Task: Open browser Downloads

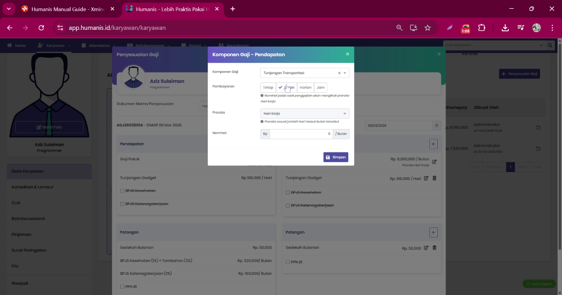Action: coord(505,28)
